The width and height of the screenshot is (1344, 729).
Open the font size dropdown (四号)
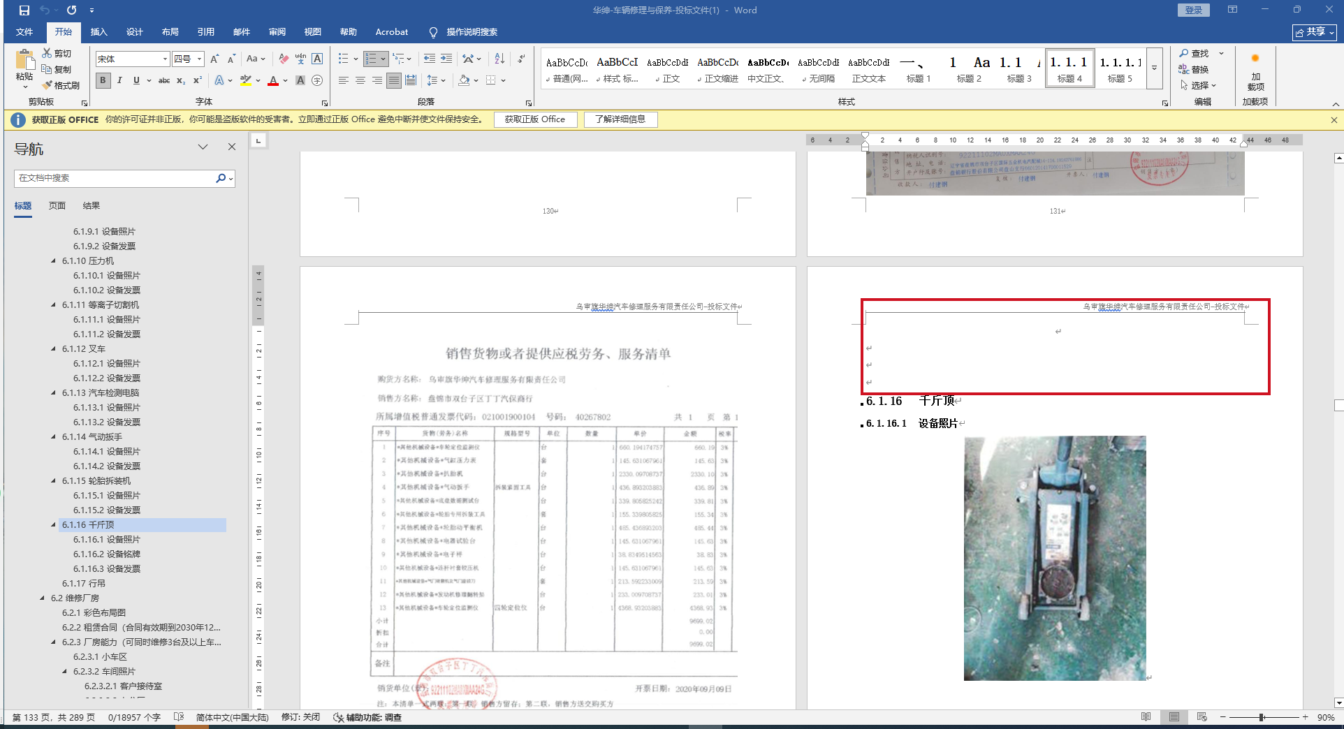[199, 59]
